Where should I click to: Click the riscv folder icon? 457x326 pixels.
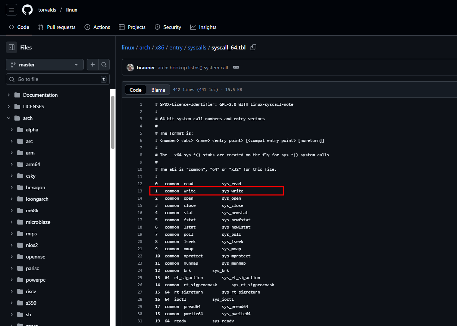(x=20, y=291)
